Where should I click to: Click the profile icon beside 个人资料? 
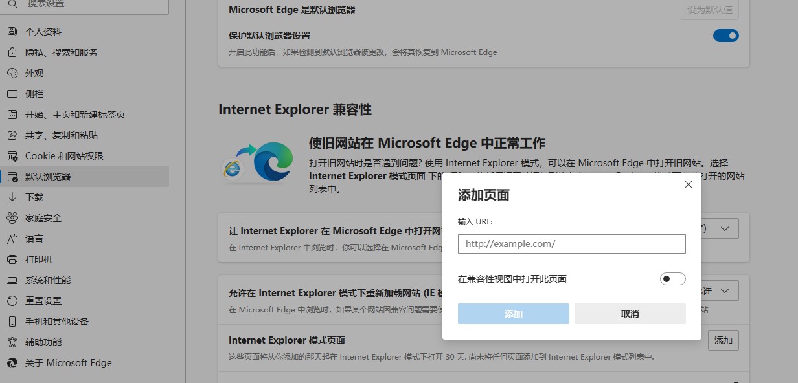coord(12,32)
